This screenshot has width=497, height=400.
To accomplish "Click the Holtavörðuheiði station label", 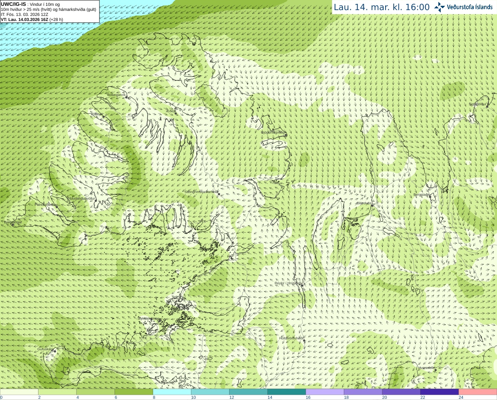I will [x=291, y=338].
